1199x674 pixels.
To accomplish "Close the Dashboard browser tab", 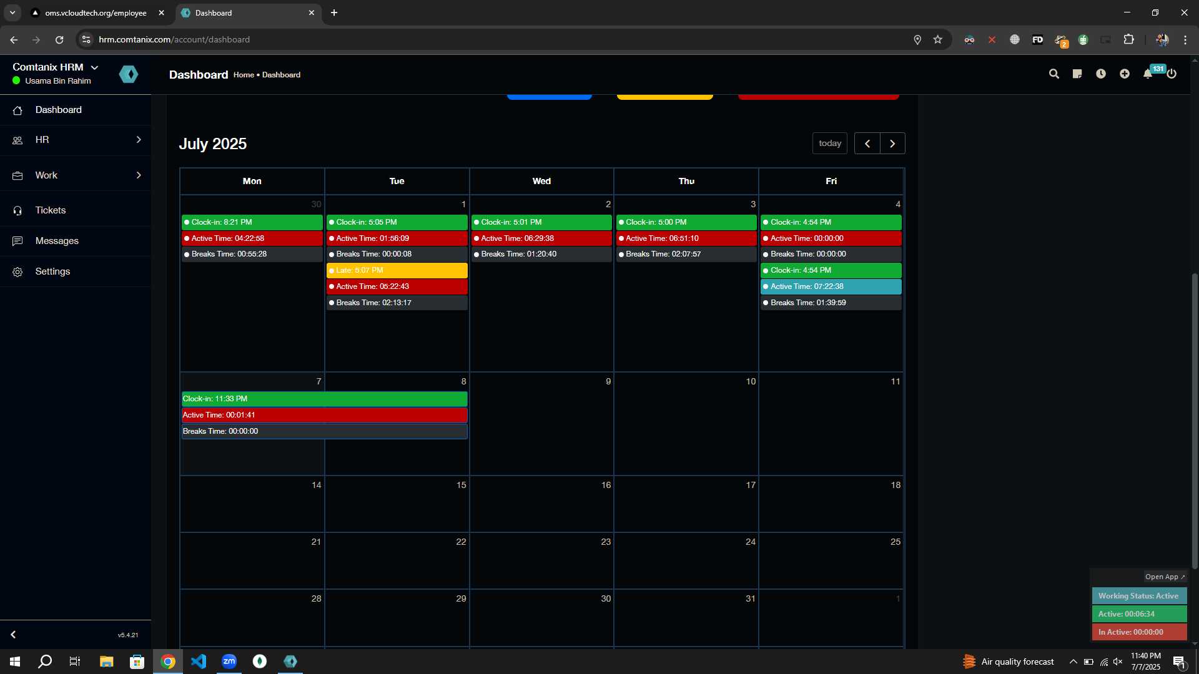I will point(312,12).
